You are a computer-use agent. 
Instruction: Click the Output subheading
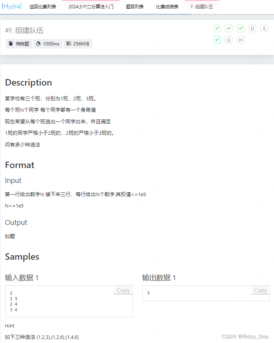point(16,223)
